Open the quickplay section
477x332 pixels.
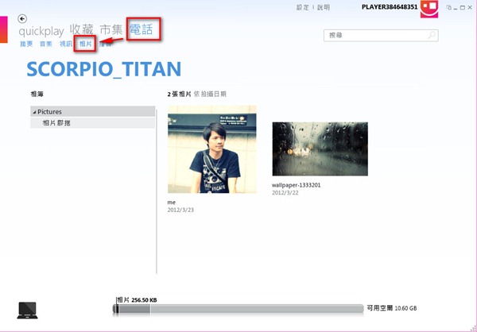[41, 31]
